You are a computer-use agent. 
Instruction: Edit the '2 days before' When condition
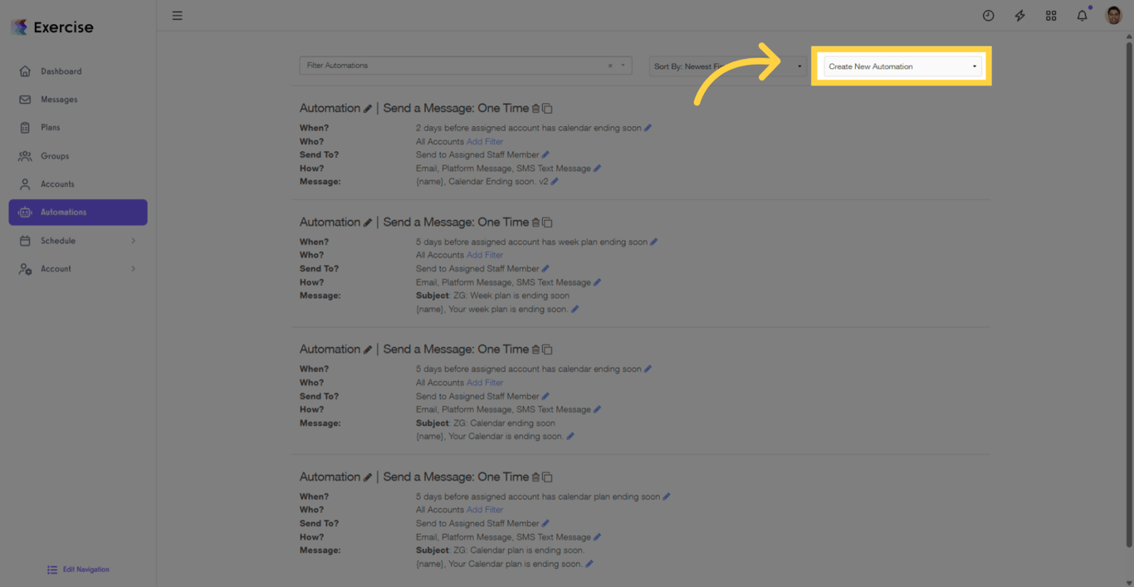[648, 128]
